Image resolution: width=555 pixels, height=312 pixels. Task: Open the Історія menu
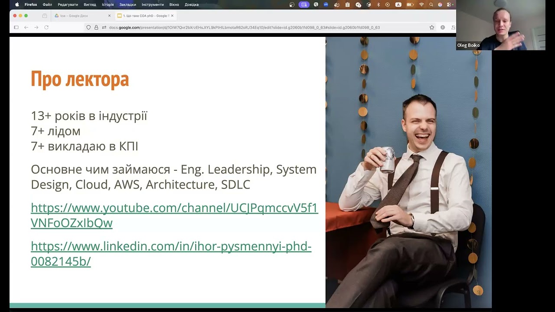(x=108, y=4)
